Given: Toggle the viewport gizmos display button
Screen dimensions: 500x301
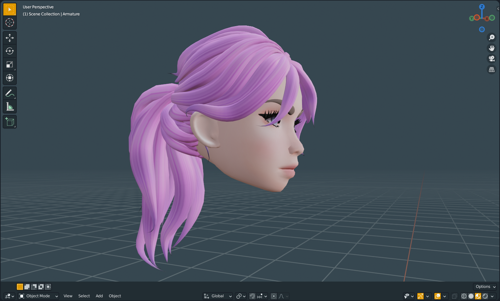Looking at the screenshot, I should pos(420,296).
